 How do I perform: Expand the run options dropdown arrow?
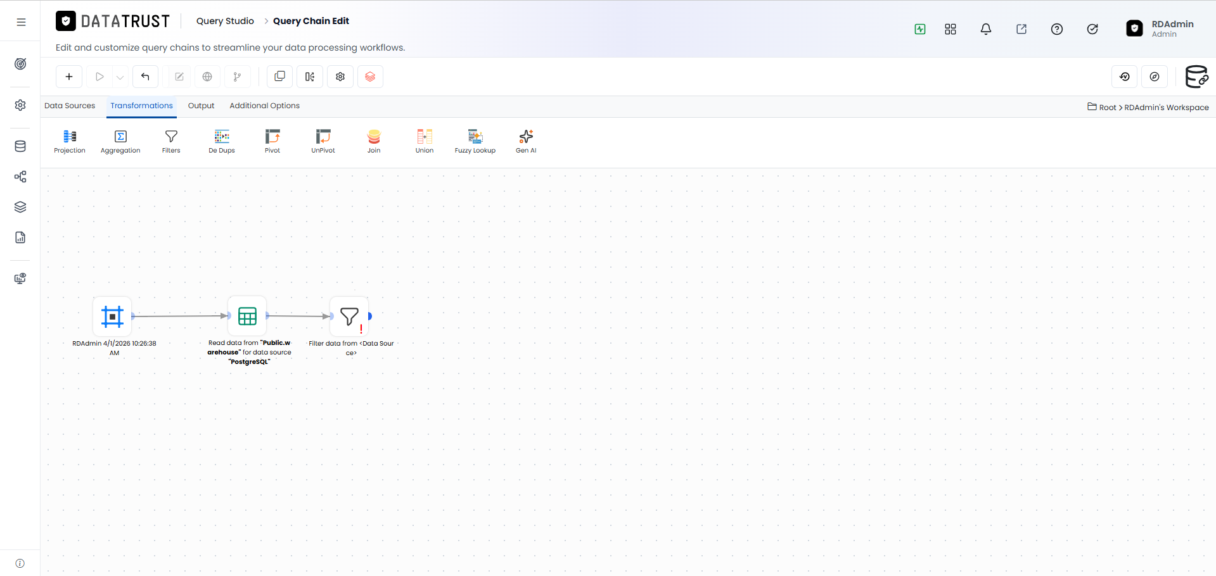point(120,77)
